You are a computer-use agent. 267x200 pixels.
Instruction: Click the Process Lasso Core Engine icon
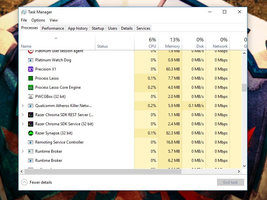[30, 87]
